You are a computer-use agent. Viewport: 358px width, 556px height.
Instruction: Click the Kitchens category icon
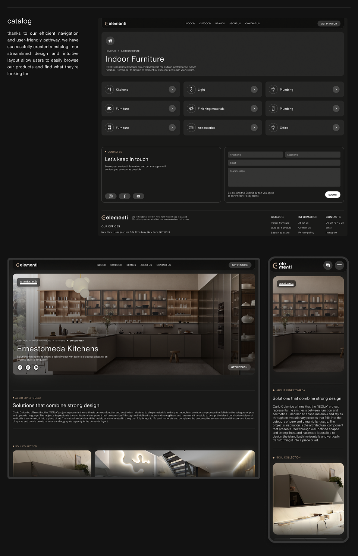point(109,90)
